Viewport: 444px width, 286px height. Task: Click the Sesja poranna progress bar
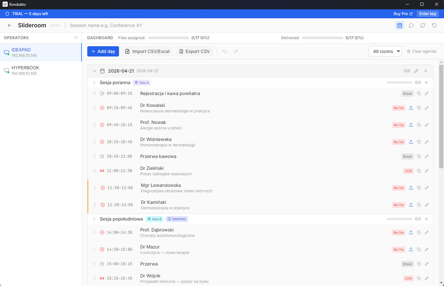(399, 82)
